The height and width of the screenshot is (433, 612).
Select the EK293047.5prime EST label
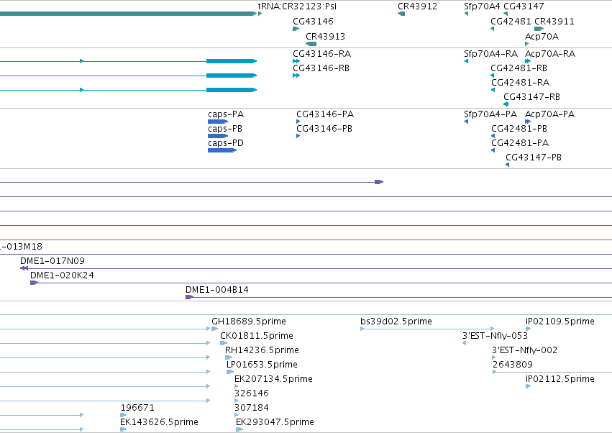click(x=275, y=422)
